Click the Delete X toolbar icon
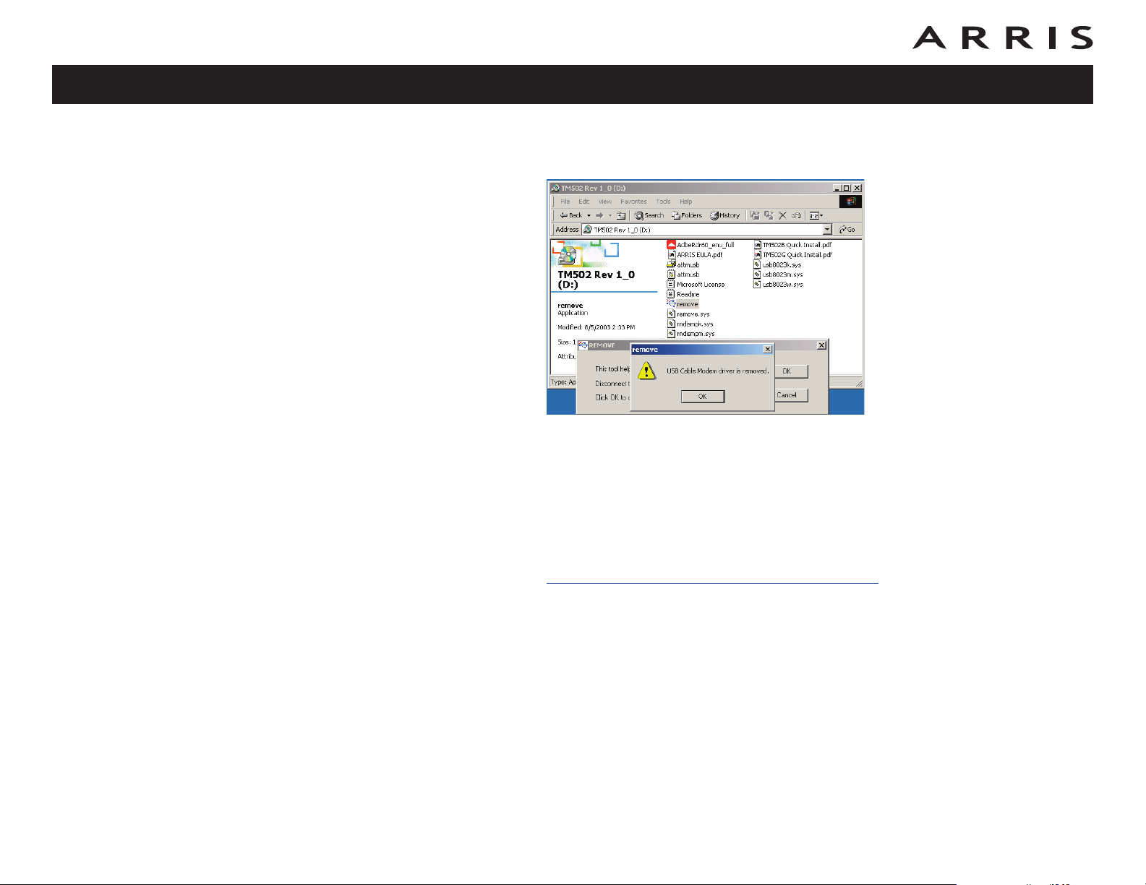Screen dimensions: 1146x885 coord(782,215)
